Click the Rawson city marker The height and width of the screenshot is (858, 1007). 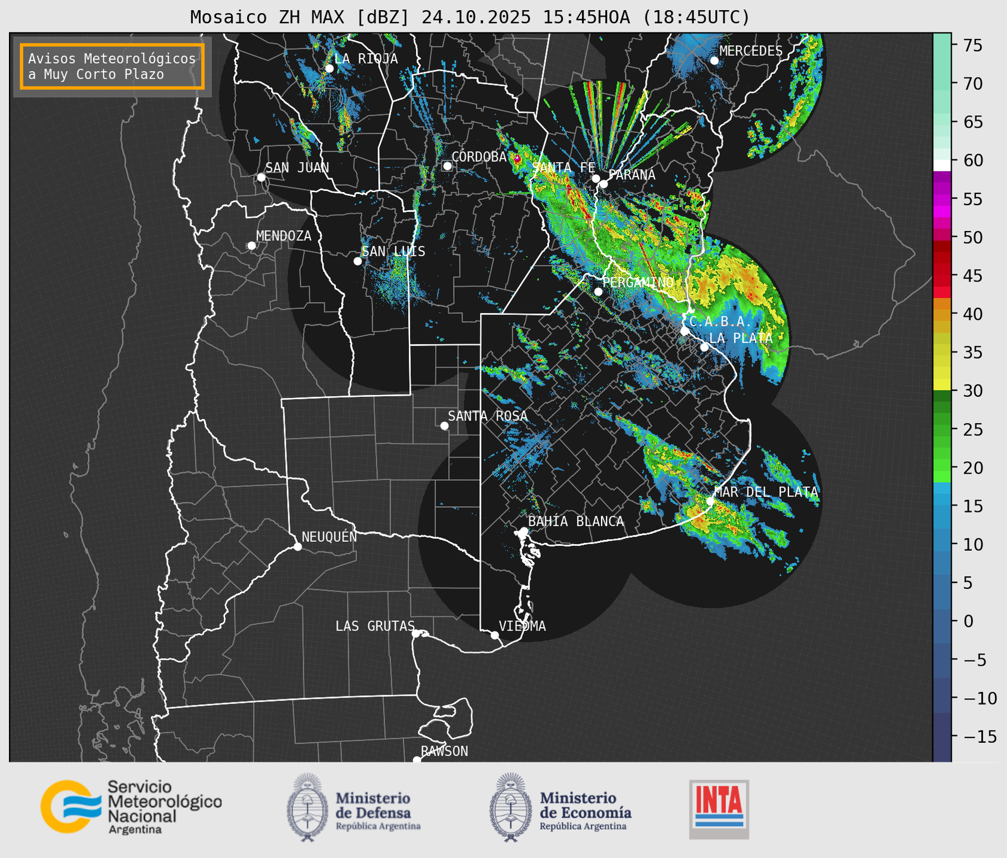point(417,760)
